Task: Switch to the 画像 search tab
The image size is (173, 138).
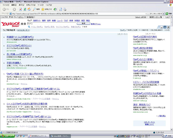Action: [x=44, y=20]
